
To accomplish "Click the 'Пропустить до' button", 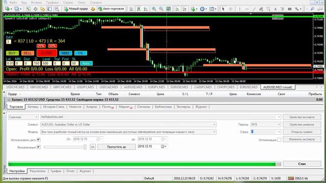I will click(x=117, y=147).
